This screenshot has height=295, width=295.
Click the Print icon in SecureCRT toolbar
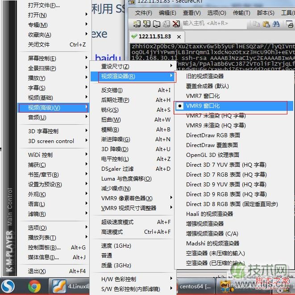point(291,24)
